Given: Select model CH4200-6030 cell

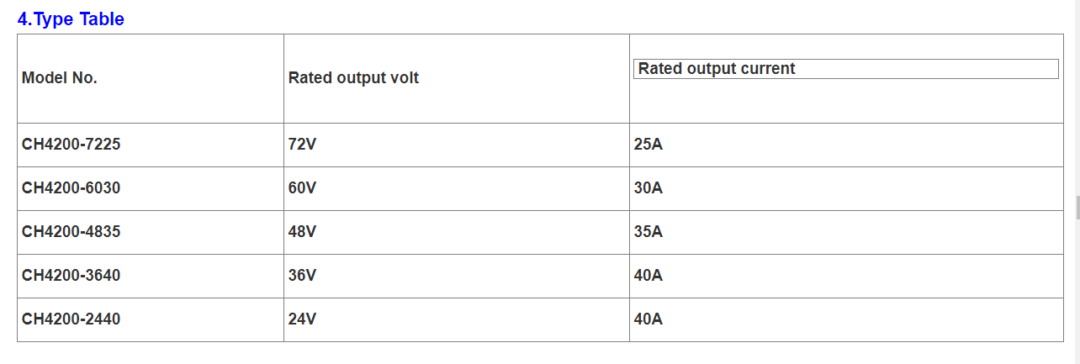Looking at the screenshot, I should [151, 188].
